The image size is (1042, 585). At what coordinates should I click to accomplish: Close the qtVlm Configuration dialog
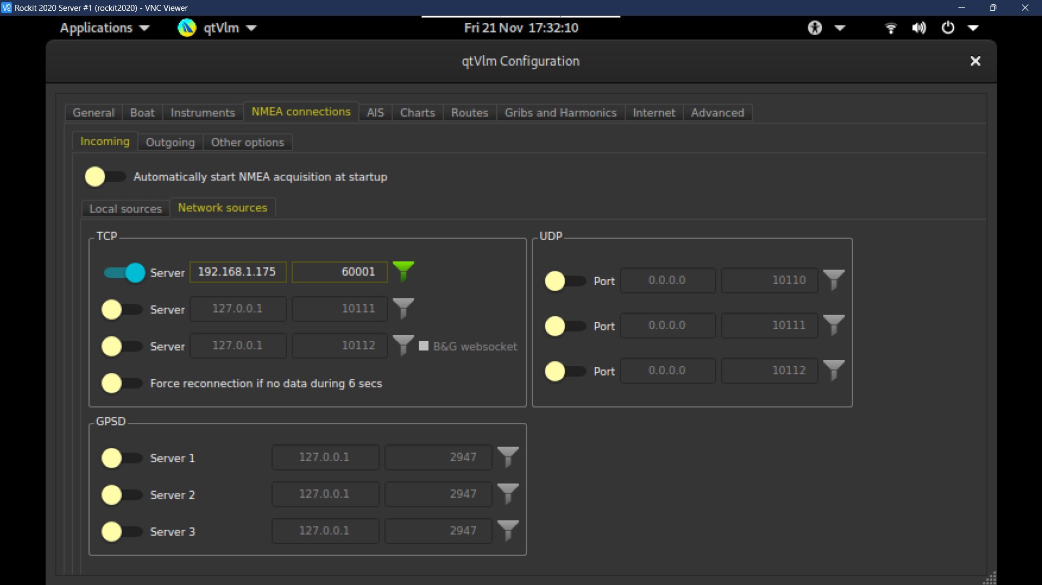point(975,61)
